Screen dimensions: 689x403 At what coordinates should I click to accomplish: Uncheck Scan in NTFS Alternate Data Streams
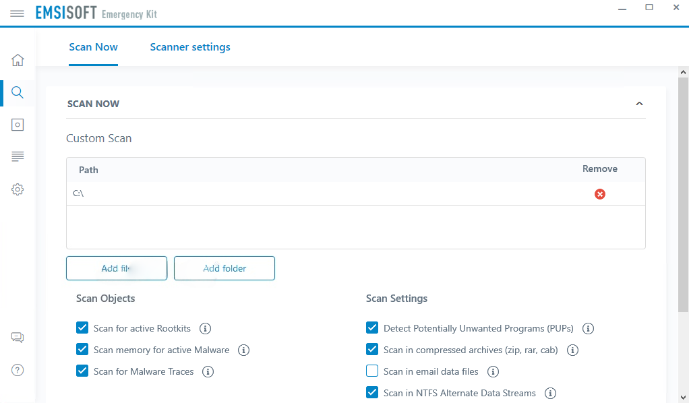pyautogui.click(x=372, y=392)
